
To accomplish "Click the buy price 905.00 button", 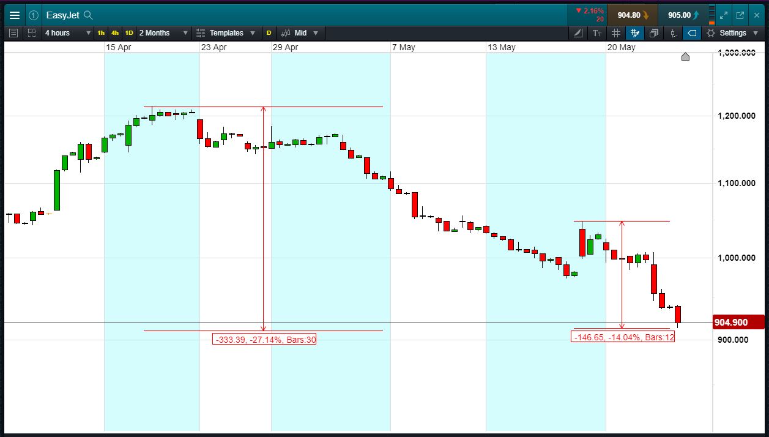I will 683,15.
